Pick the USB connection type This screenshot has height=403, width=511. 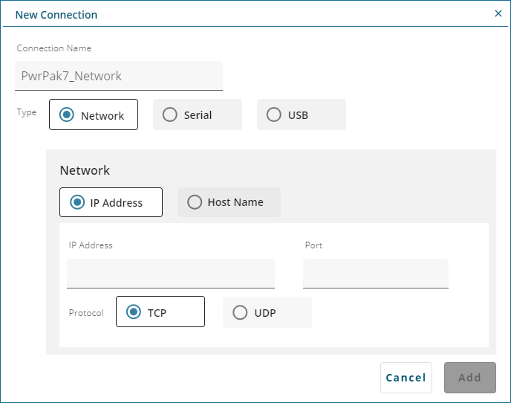point(301,115)
